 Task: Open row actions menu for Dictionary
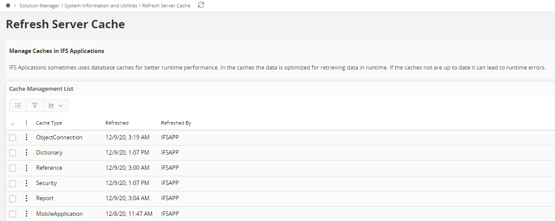(x=26, y=152)
